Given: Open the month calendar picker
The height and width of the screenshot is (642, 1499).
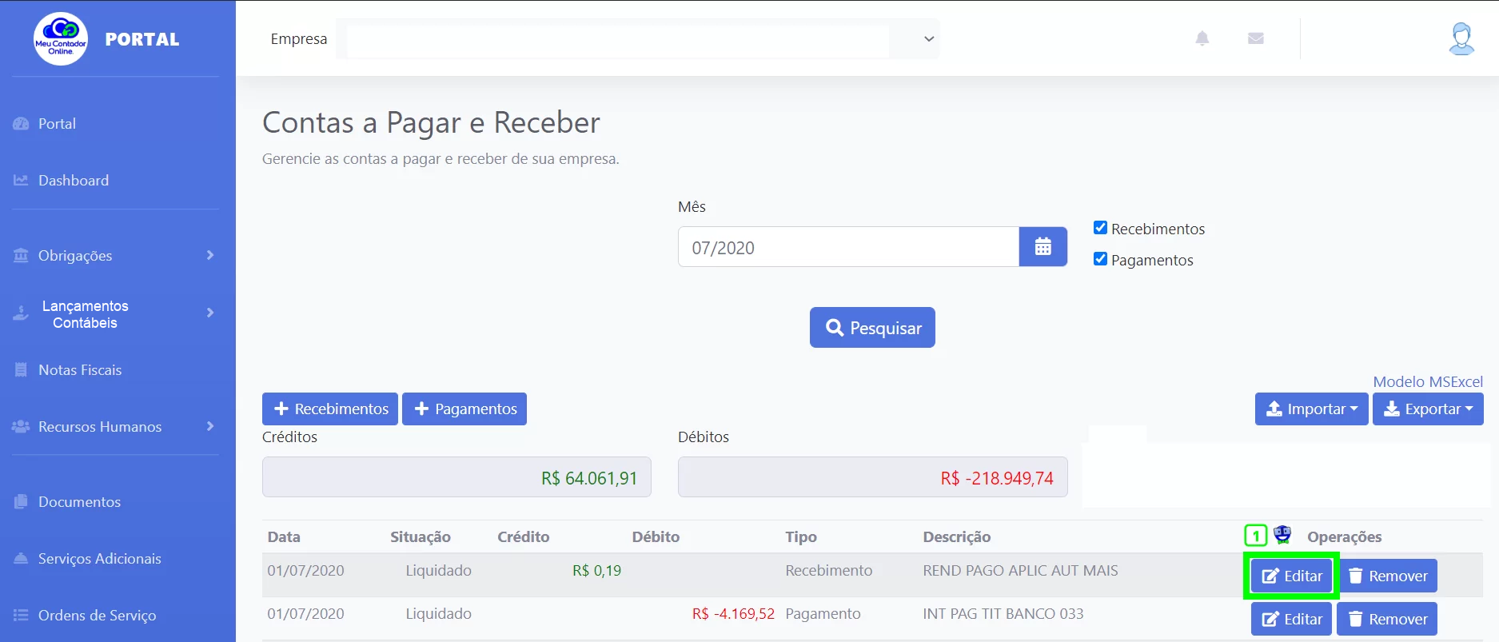Looking at the screenshot, I should pos(1043,247).
